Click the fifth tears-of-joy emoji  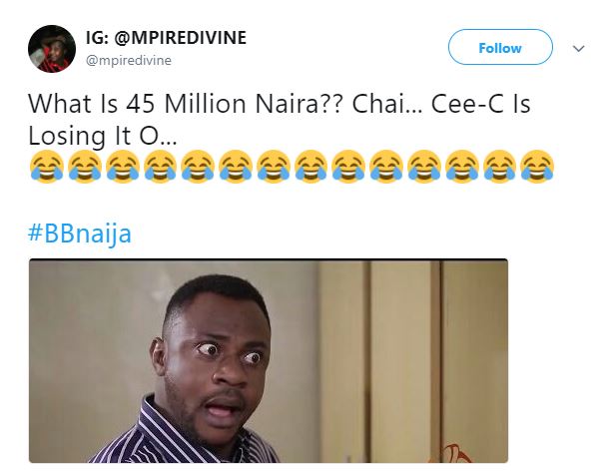(198, 167)
